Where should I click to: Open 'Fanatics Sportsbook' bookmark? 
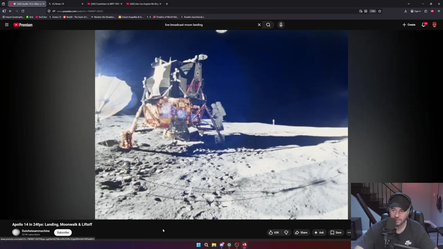[193, 17]
